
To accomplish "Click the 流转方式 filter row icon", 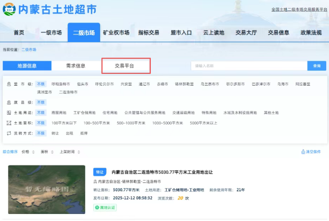I will pos(9,133).
